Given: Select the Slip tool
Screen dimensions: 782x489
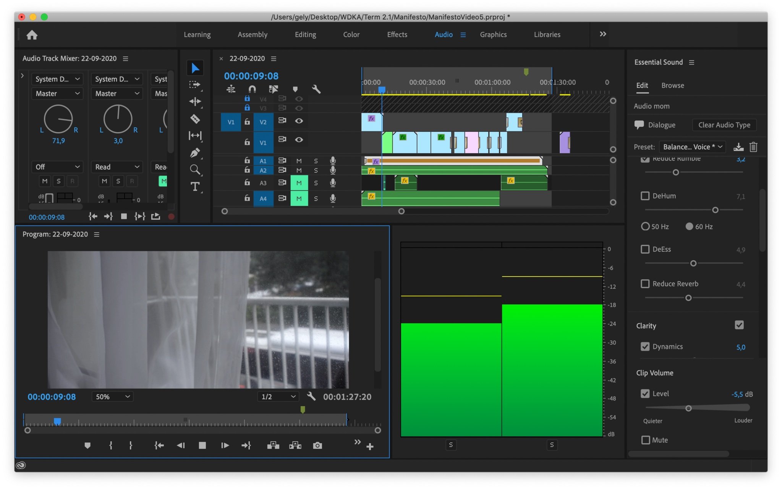Looking at the screenshot, I should pos(195,136).
